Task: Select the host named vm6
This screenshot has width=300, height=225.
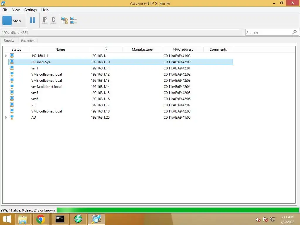Action: [35, 99]
